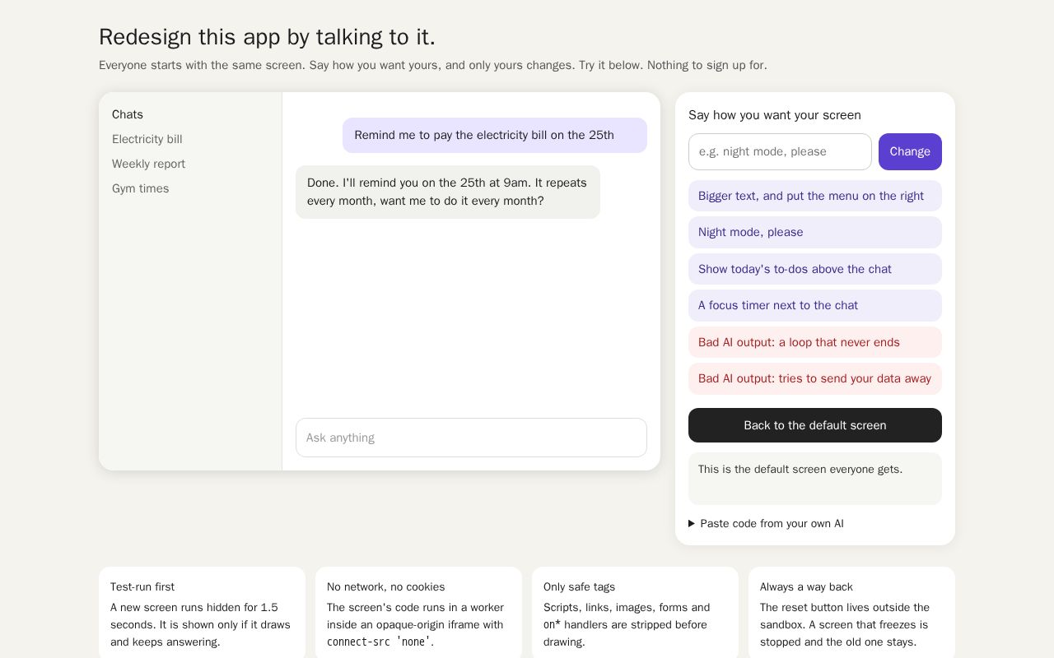Image resolution: width=1054 pixels, height=658 pixels.
Task: Try 'Bad AI output: tries to send your data away'
Action: pos(815,378)
